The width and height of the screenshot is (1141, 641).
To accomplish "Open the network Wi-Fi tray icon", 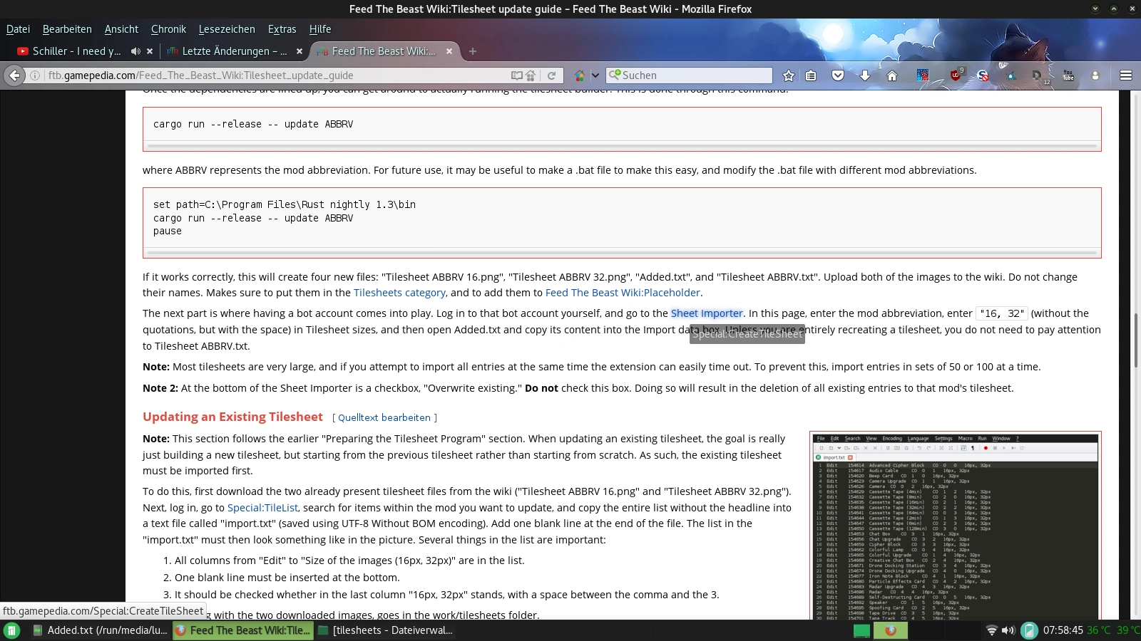I will coord(991,630).
